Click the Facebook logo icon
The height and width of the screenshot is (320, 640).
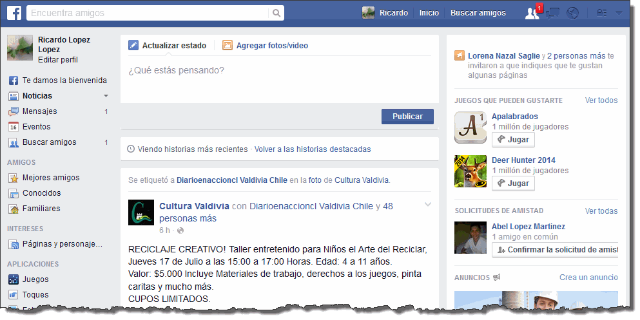(x=14, y=13)
